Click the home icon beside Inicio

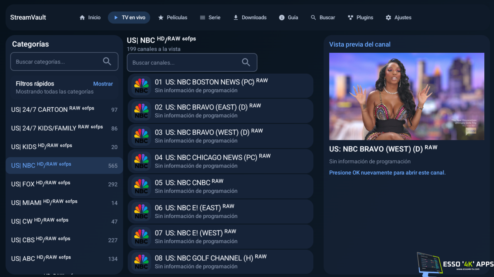tap(82, 17)
